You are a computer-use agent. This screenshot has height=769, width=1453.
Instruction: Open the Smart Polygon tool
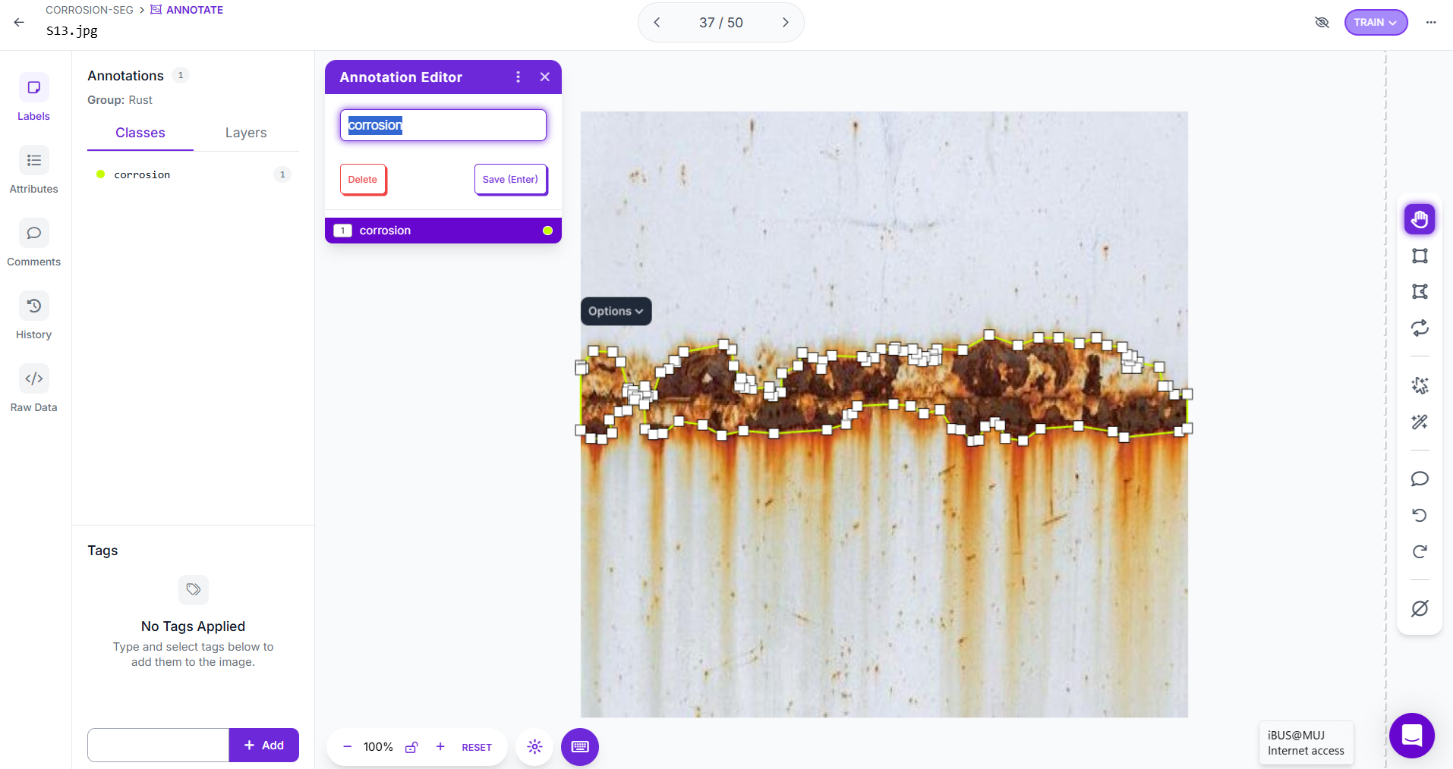tap(1420, 385)
